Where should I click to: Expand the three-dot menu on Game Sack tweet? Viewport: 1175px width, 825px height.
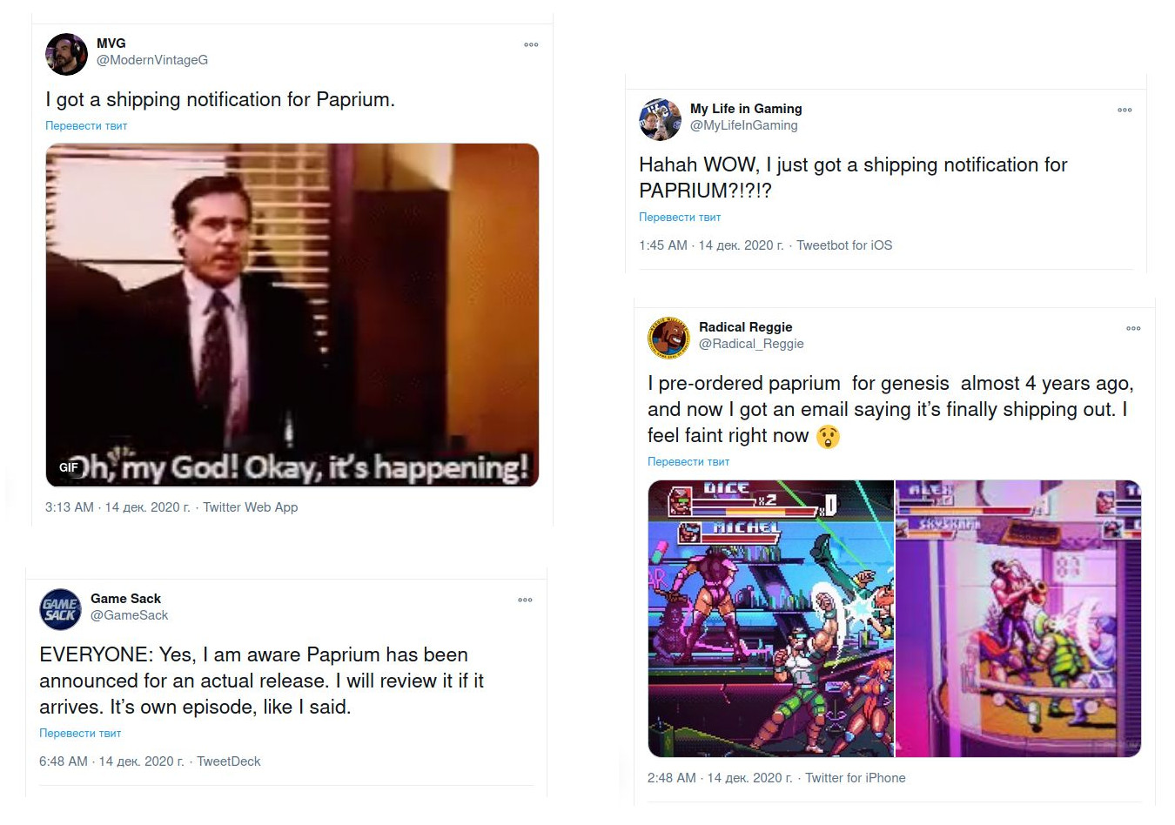click(525, 600)
